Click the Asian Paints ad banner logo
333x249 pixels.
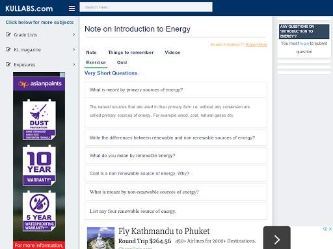39,84
